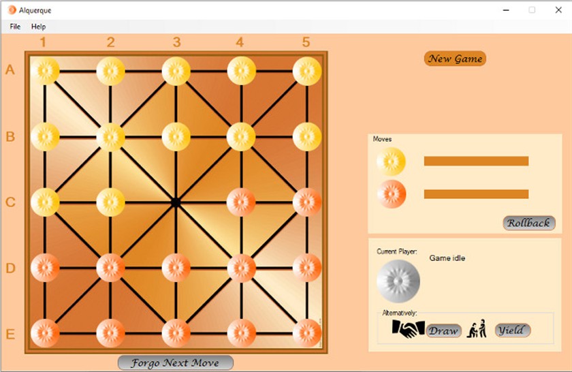Select the orange piece at E2
The image size is (572, 372).
tap(110, 333)
